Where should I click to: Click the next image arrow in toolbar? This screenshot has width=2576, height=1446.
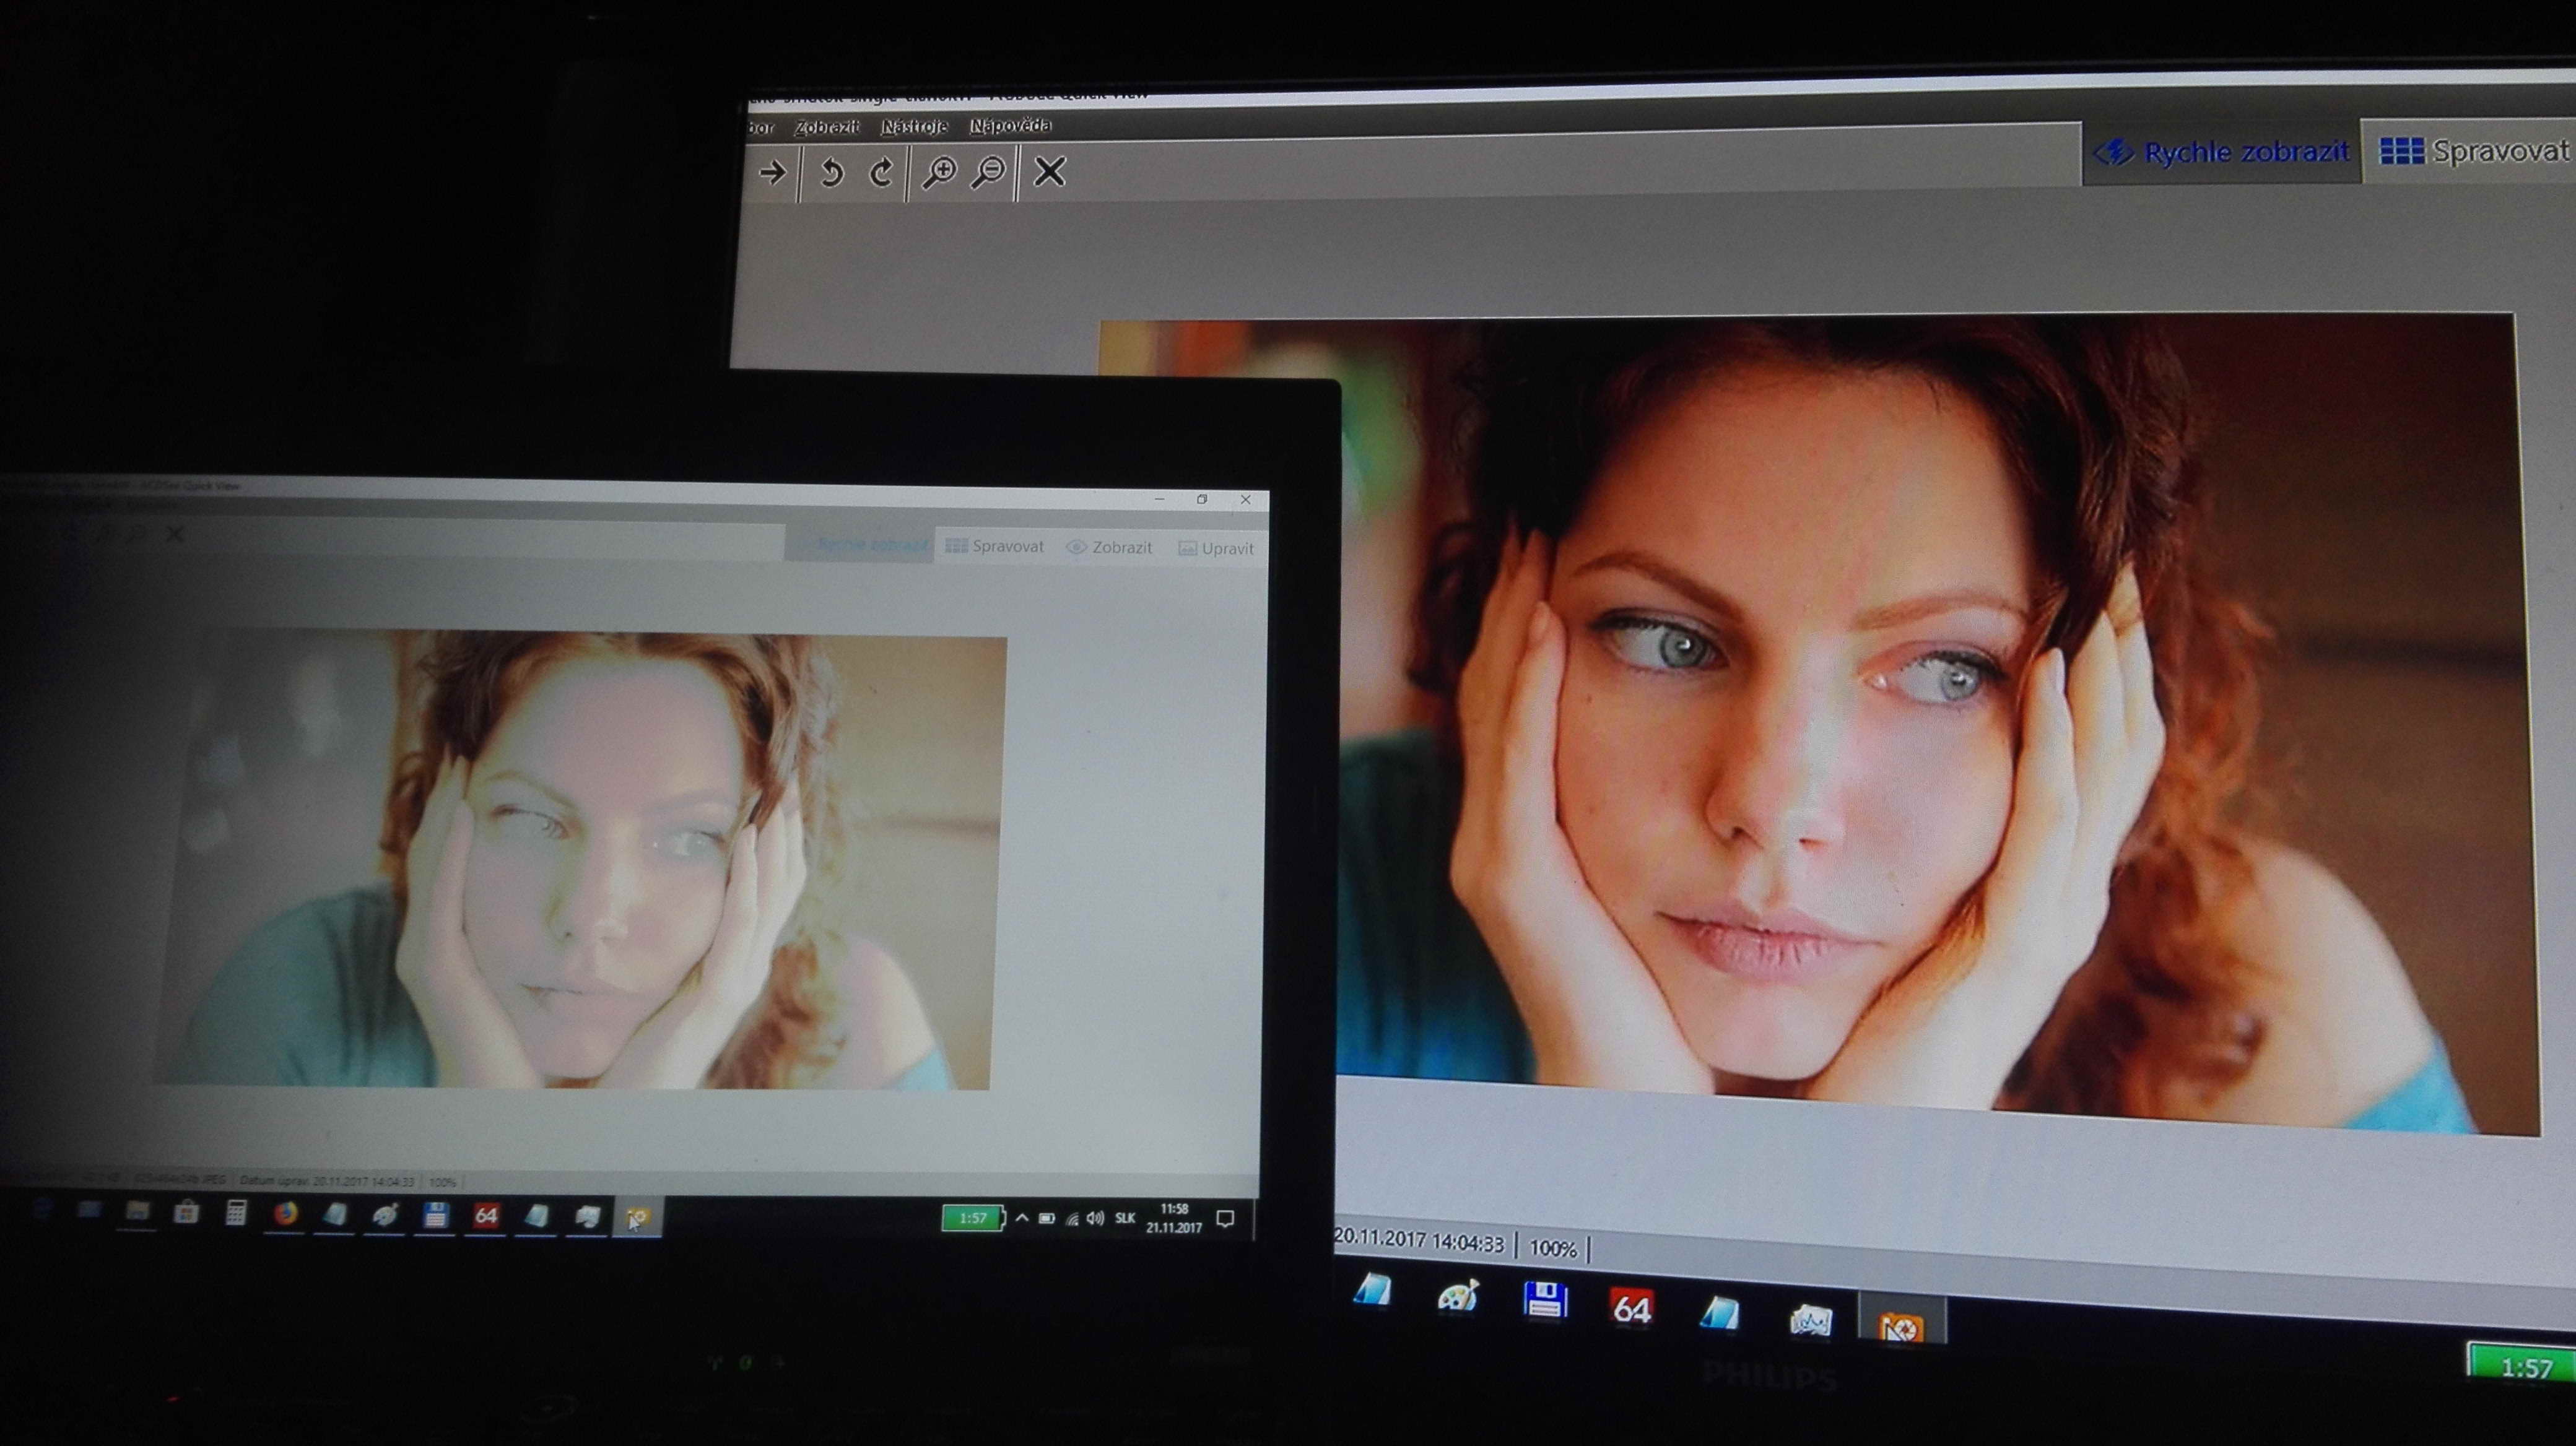click(772, 173)
